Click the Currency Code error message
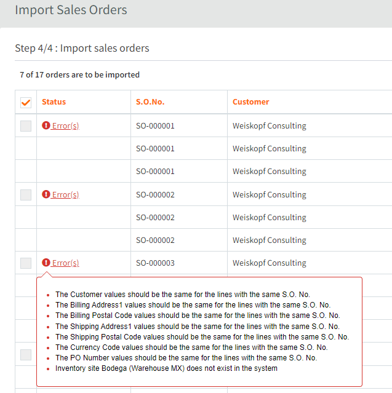This screenshot has height=393, width=392. 191,347
